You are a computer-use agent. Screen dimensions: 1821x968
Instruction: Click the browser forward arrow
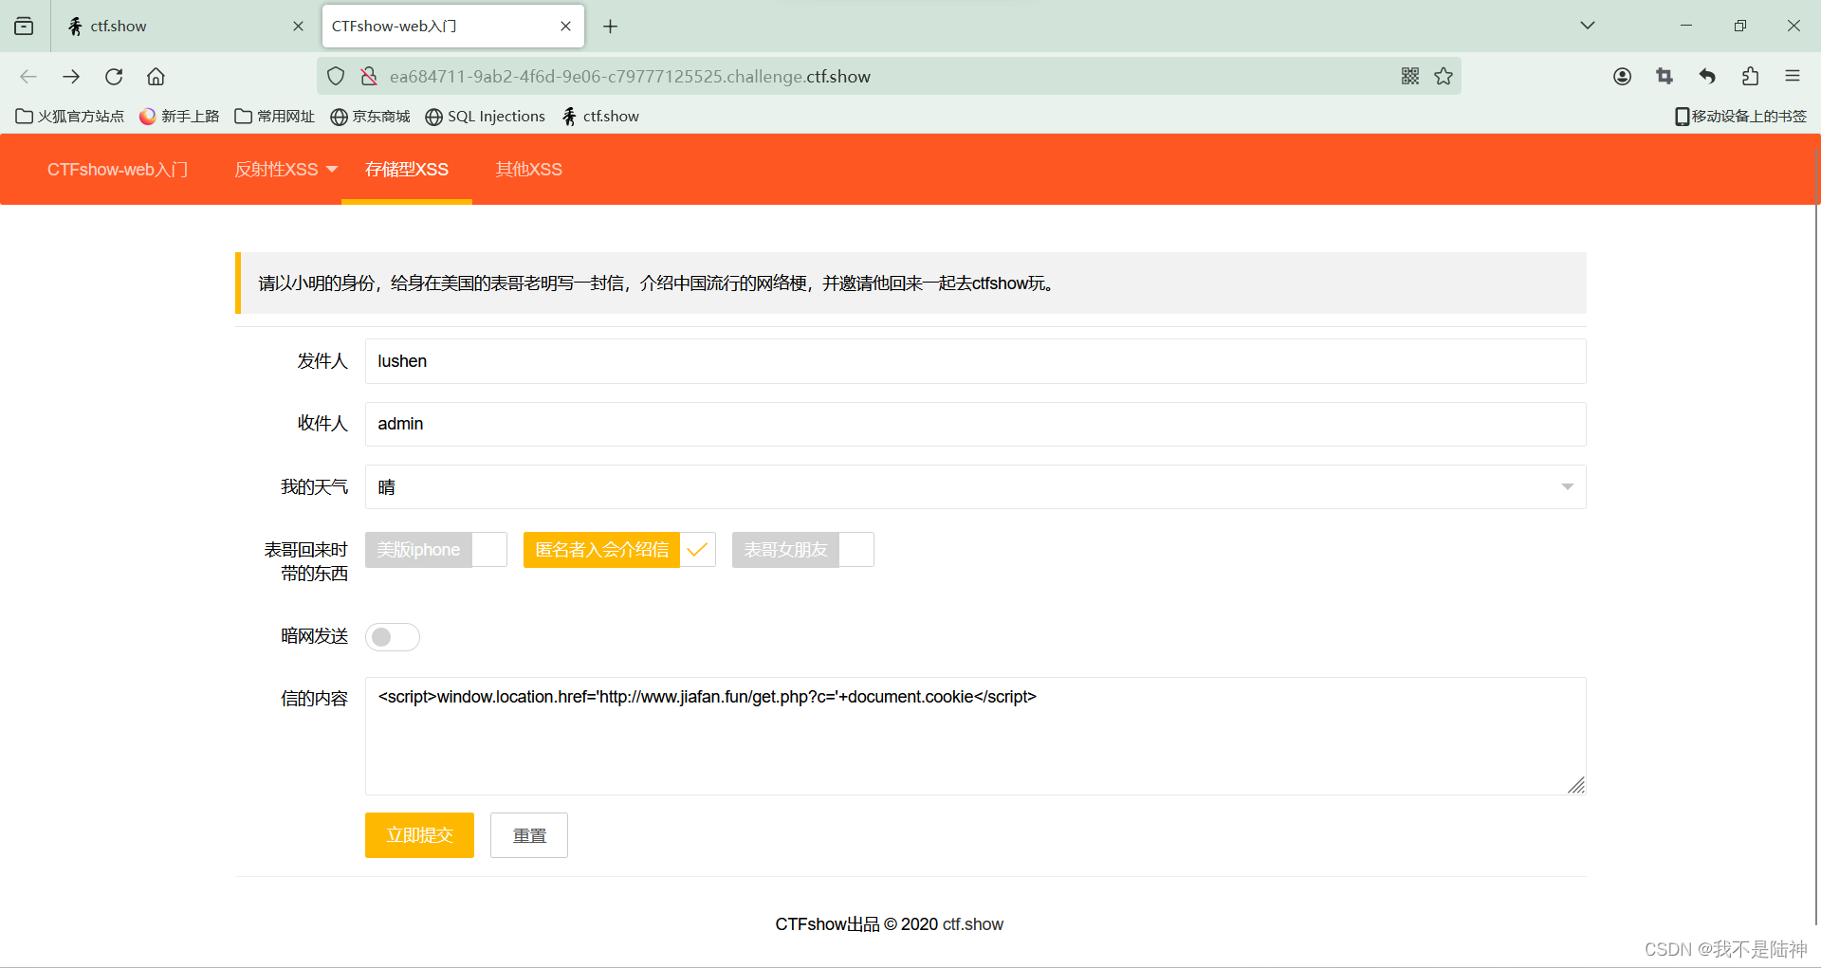71,77
